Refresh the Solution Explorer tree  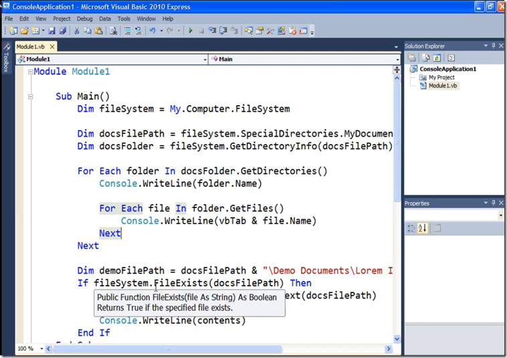(x=437, y=58)
